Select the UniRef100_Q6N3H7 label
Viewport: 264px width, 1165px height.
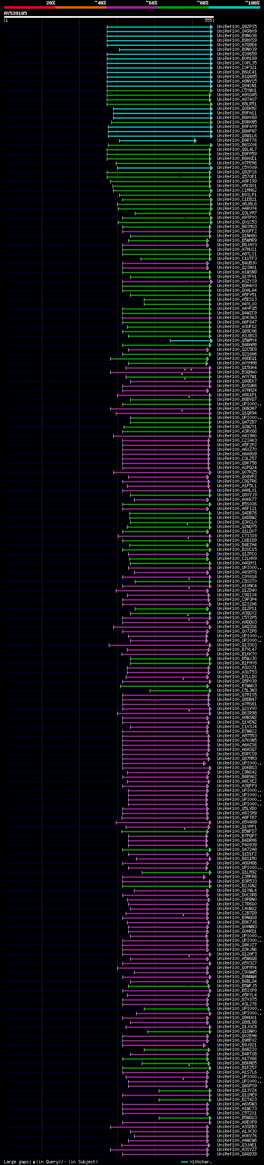pos(236,408)
